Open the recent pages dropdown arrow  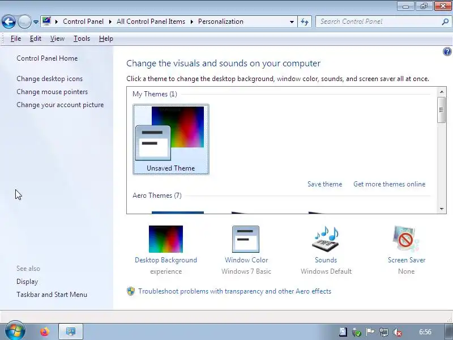click(x=36, y=22)
